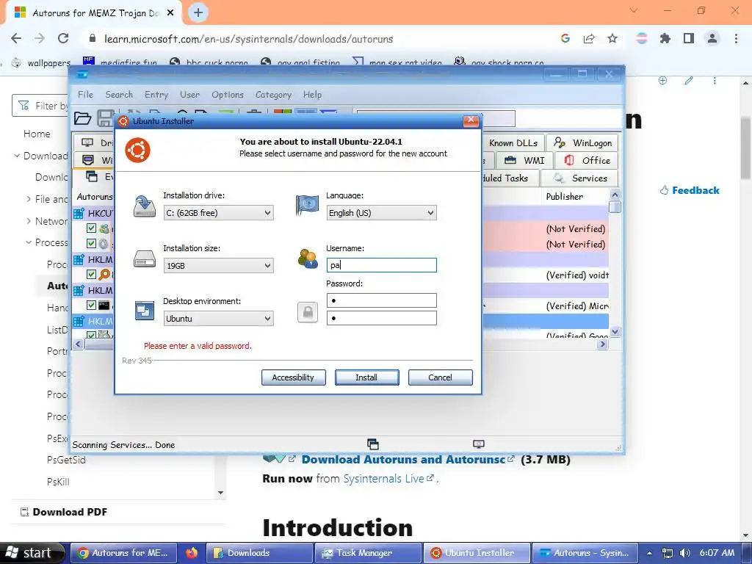Click the Chrome forward arrow

click(40, 38)
